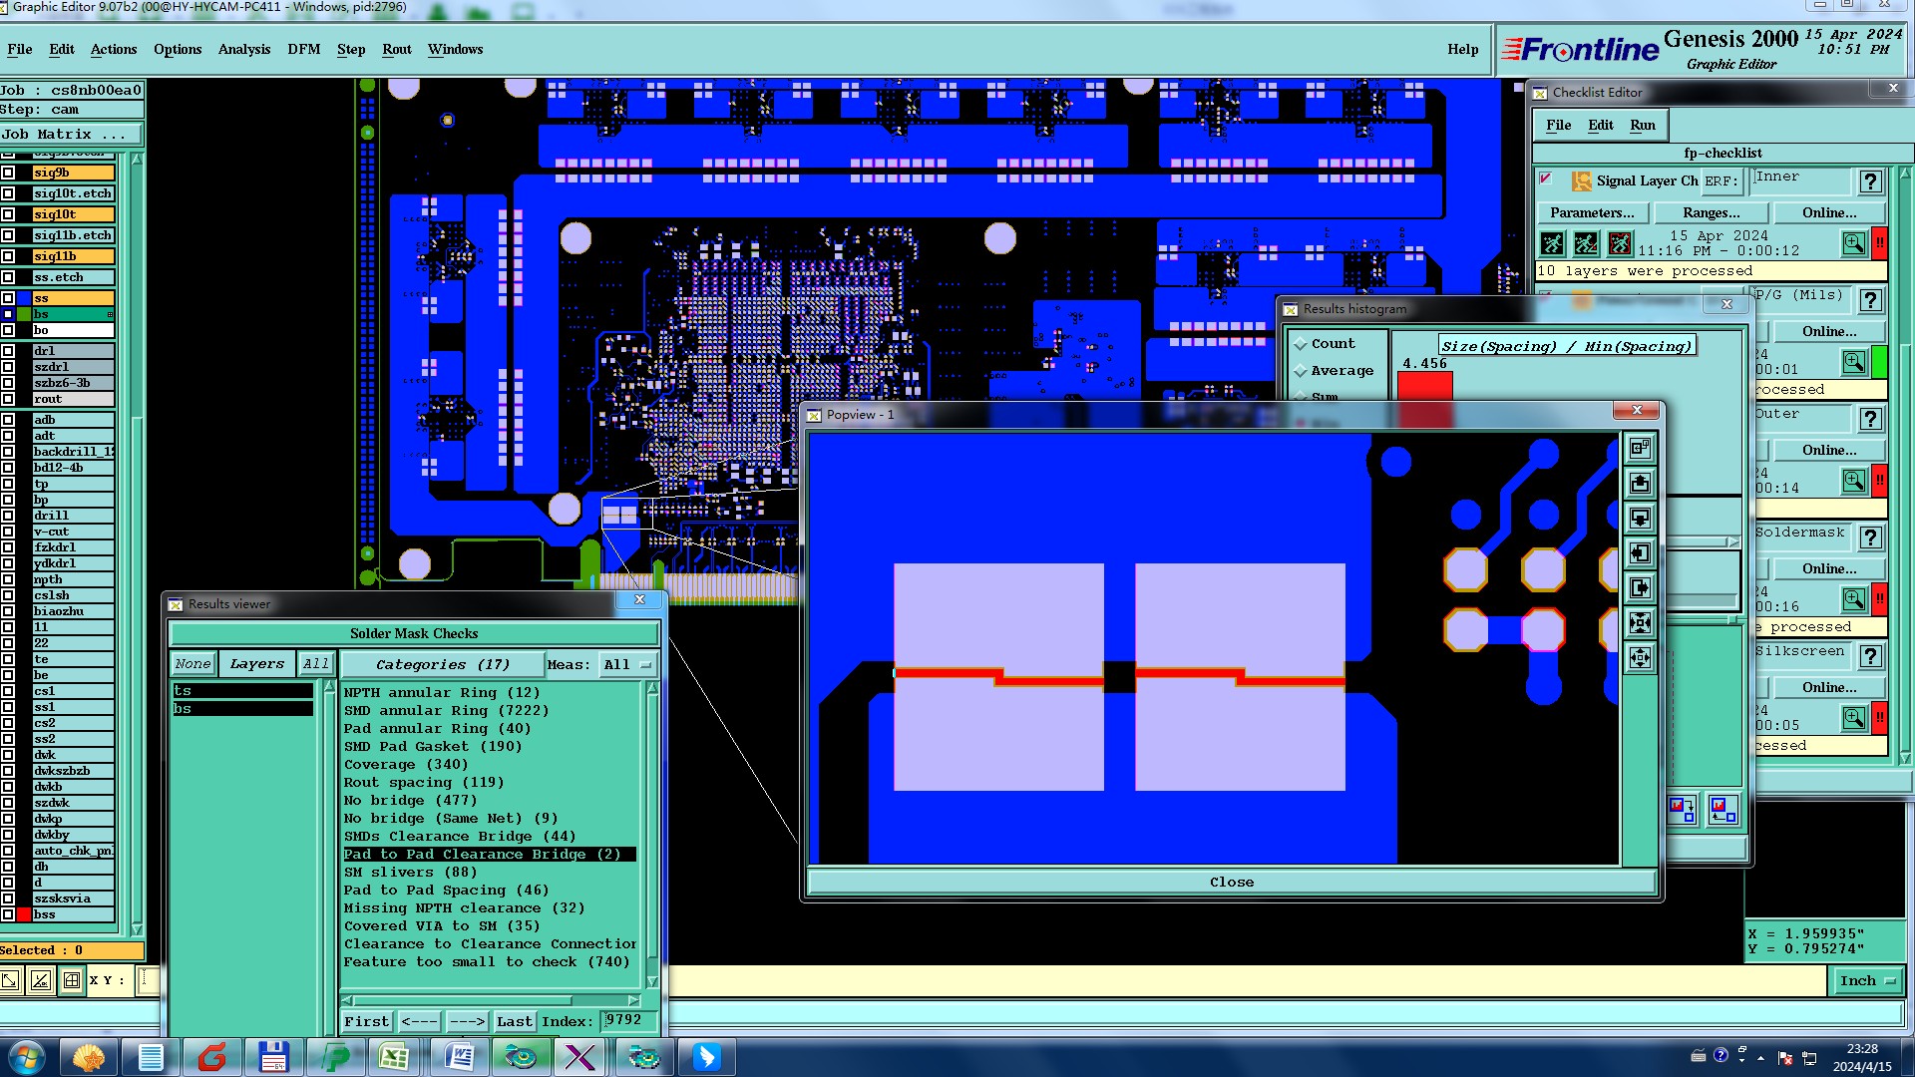Click the question mark beside Inner ERF field

[x=1870, y=181]
